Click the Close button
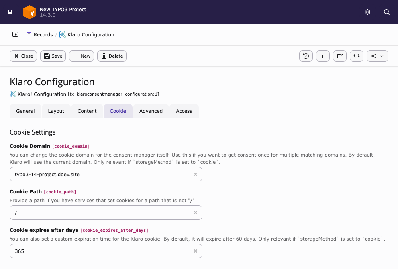The image size is (398, 269). click(x=23, y=56)
